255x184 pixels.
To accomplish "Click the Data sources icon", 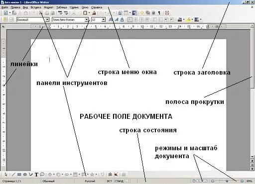I will tap(153, 13).
